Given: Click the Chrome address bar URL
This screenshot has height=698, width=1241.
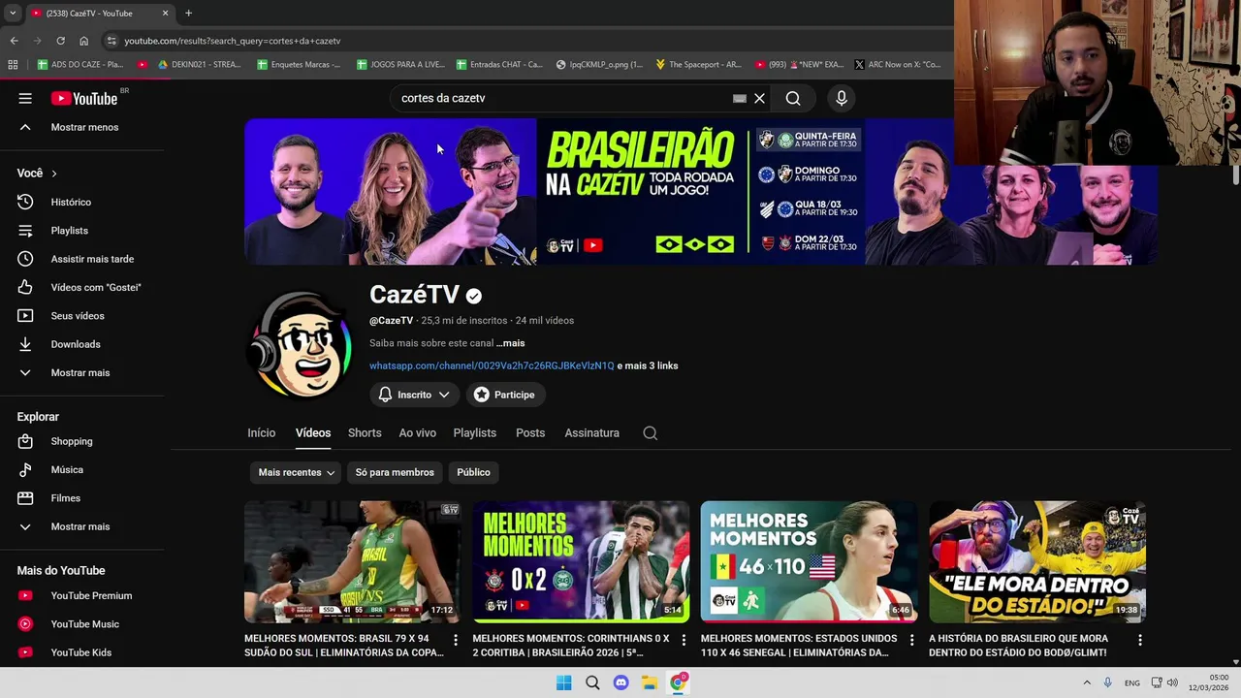Looking at the screenshot, I should (233, 41).
